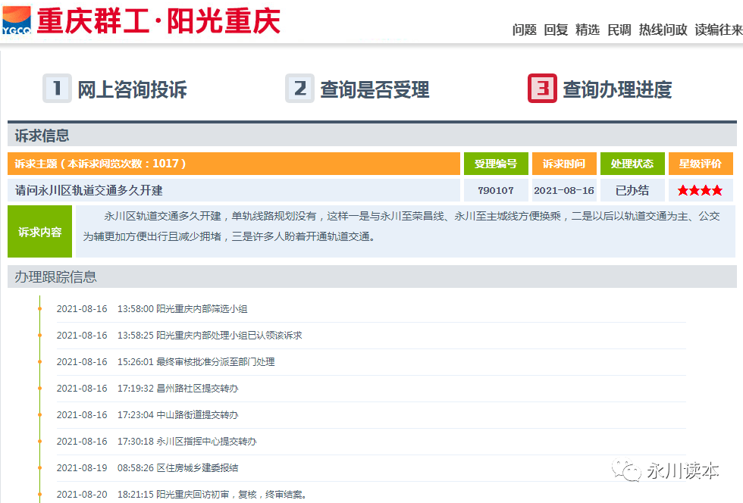This screenshot has width=743, height=503.
Task: Click the 18:21:15 阳光重庆回访 终审结案 entry
Action: (x=181, y=495)
